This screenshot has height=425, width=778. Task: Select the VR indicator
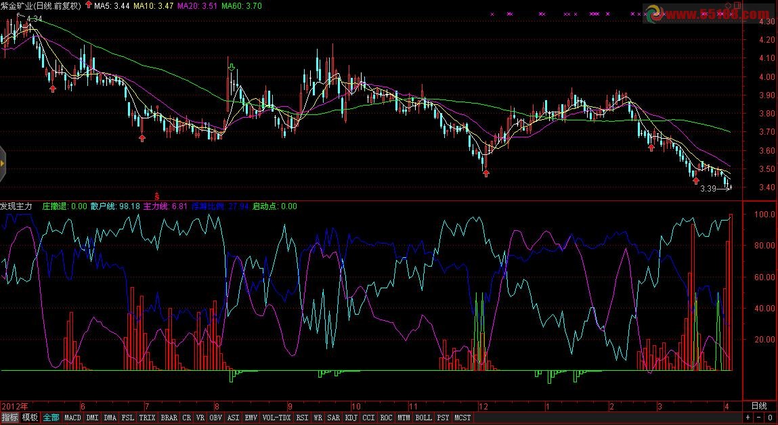pyautogui.click(x=200, y=418)
